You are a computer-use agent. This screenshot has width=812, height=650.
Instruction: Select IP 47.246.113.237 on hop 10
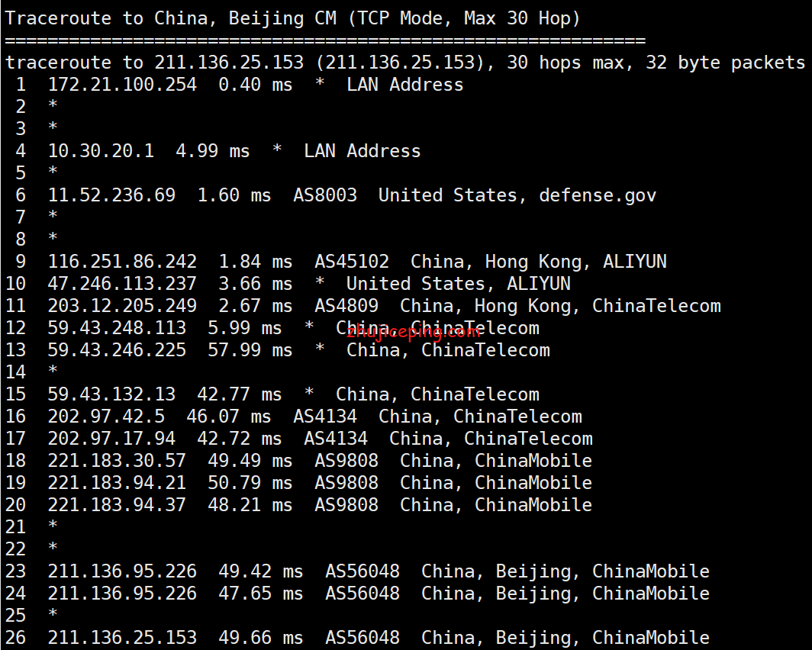tap(122, 284)
